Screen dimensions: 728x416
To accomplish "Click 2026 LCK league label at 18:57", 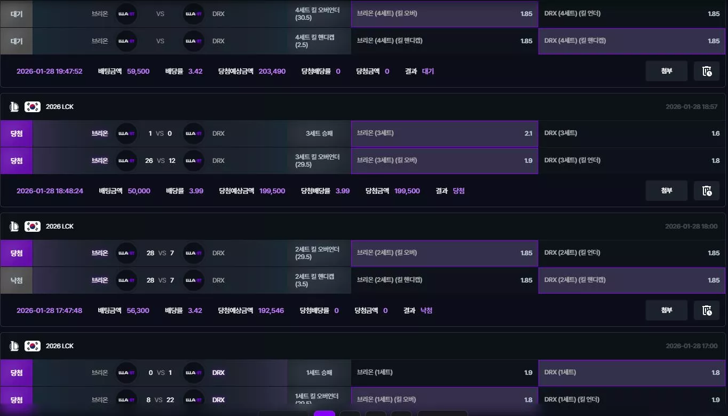I will (60, 107).
